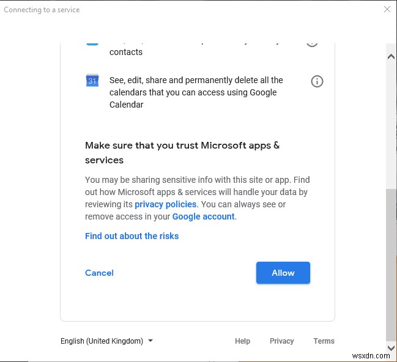The width and height of the screenshot is (397, 362).
Task: Click the Allow button
Action: (283, 273)
